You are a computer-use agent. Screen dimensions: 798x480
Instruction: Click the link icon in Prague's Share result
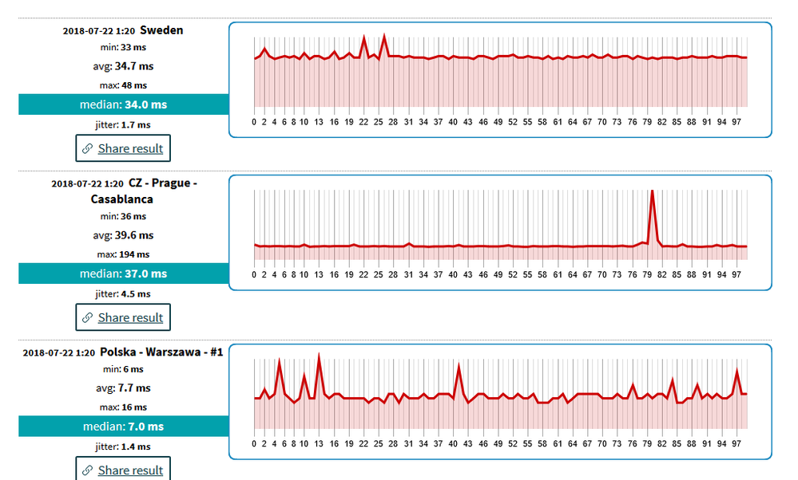(x=88, y=317)
